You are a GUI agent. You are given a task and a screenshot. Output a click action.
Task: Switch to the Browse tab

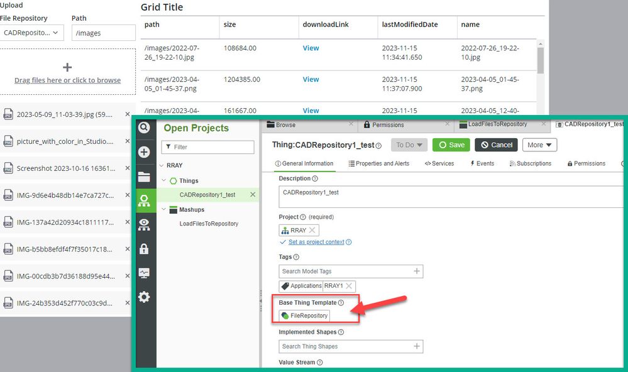pos(309,125)
